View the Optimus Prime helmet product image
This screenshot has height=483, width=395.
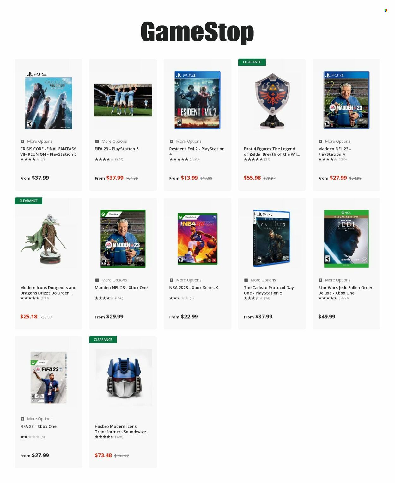click(x=124, y=377)
